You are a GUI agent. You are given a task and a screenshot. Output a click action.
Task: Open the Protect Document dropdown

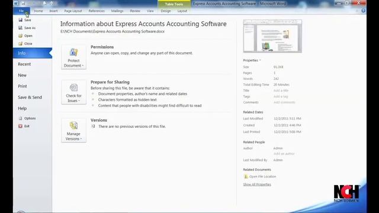click(73, 57)
